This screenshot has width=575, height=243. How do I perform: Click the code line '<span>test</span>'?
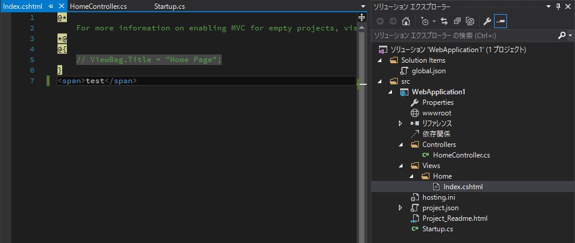pos(97,81)
